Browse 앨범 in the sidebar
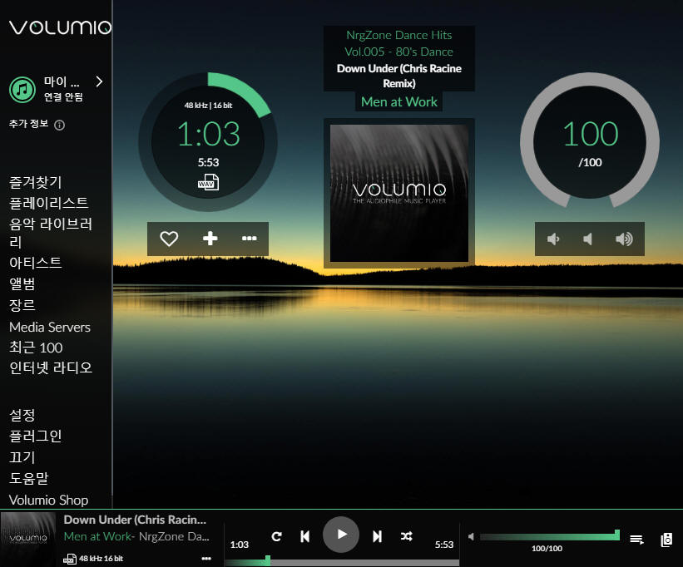Image resolution: width=683 pixels, height=567 pixels. (x=22, y=283)
